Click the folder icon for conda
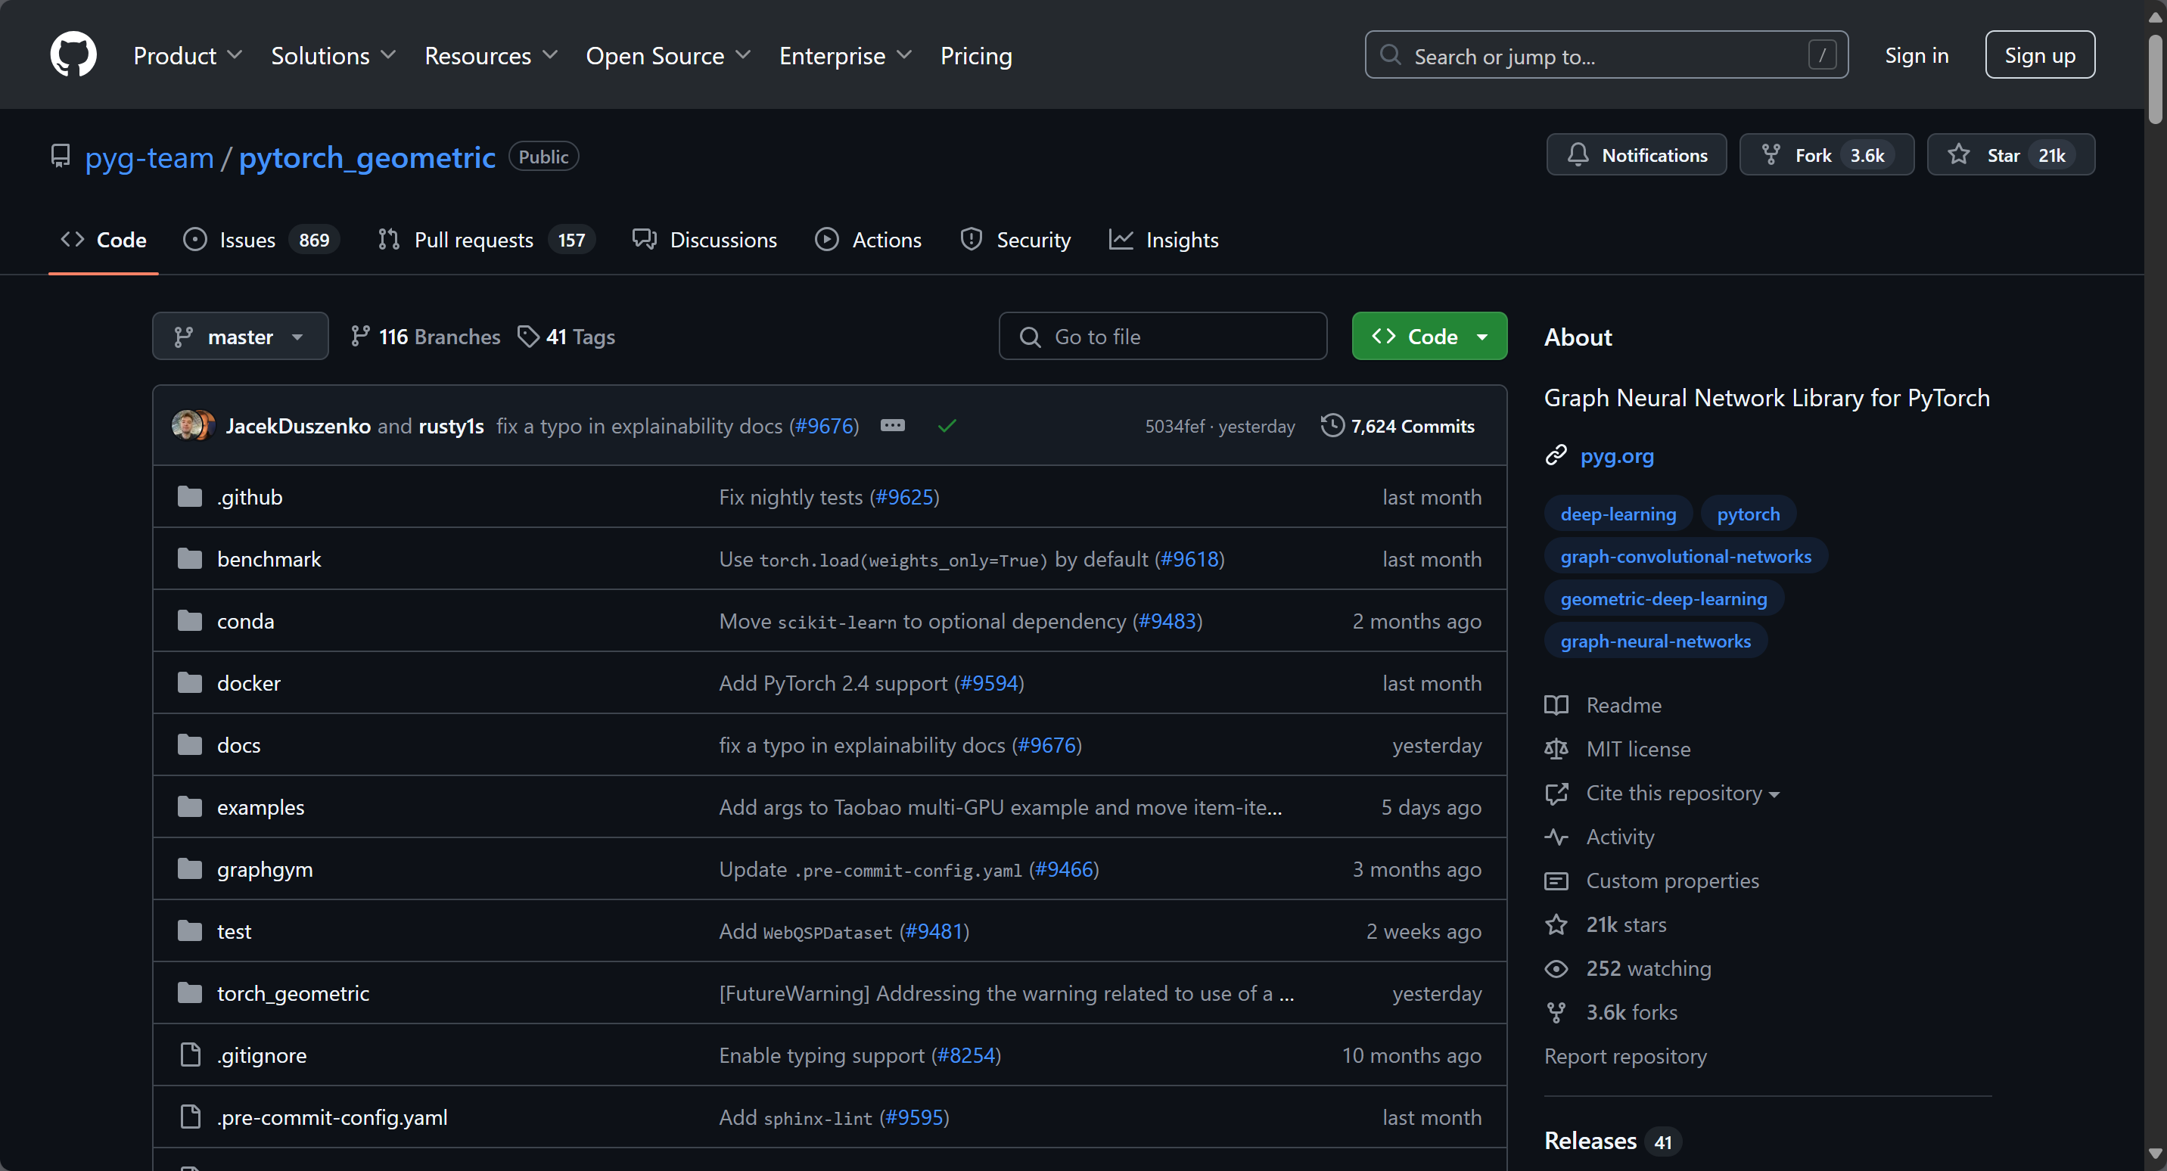The width and height of the screenshot is (2167, 1171). click(x=190, y=621)
